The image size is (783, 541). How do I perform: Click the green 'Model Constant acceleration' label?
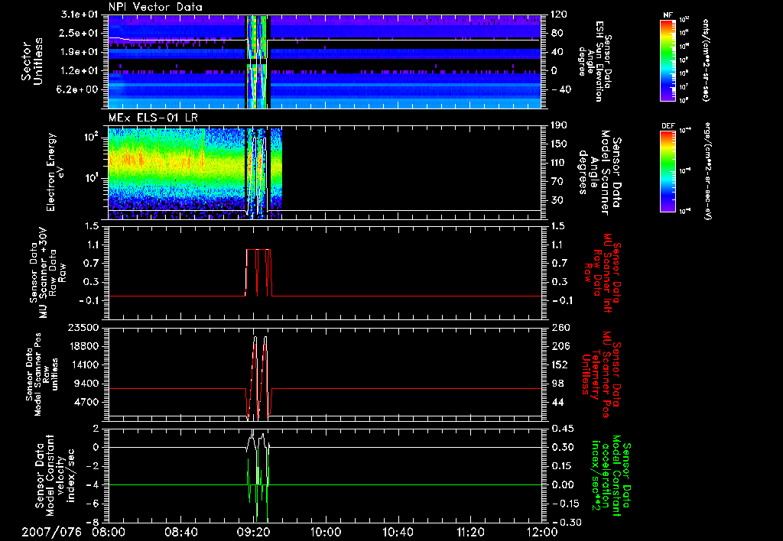[x=610, y=476]
